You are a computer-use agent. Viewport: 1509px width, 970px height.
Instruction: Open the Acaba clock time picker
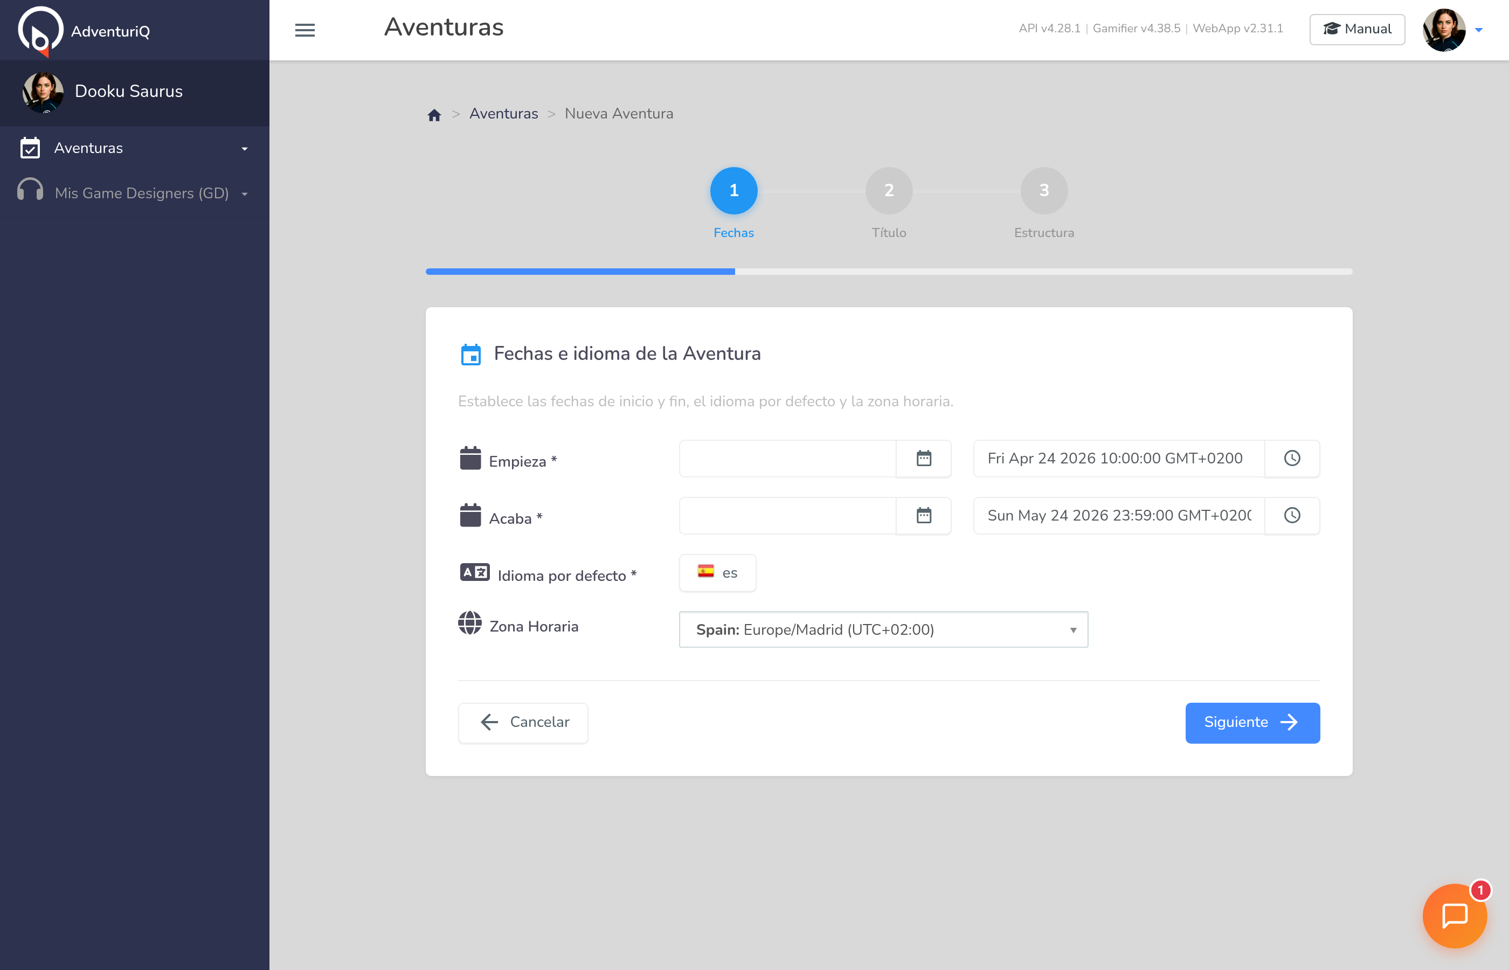pos(1292,516)
